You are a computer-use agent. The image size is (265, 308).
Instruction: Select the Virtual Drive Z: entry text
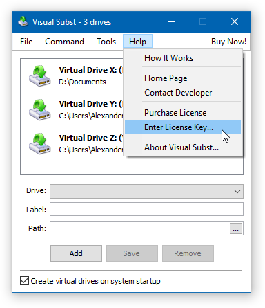91,138
